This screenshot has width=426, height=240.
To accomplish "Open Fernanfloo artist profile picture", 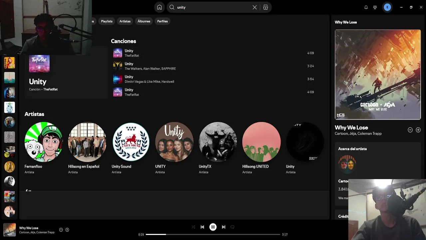I will (x=44, y=142).
